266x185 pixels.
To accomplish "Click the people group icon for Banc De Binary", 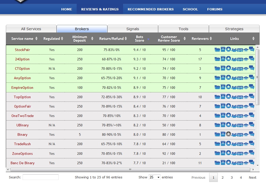I will click(234, 163).
